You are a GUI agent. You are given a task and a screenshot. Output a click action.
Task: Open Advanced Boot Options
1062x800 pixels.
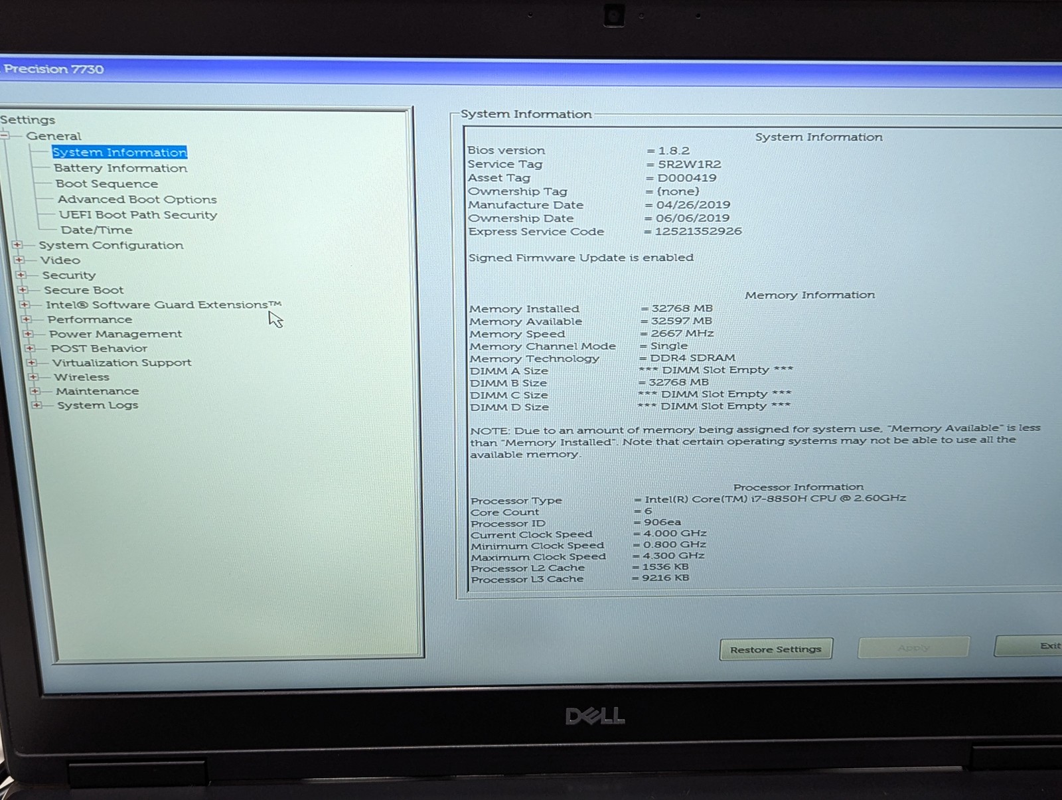click(x=137, y=199)
